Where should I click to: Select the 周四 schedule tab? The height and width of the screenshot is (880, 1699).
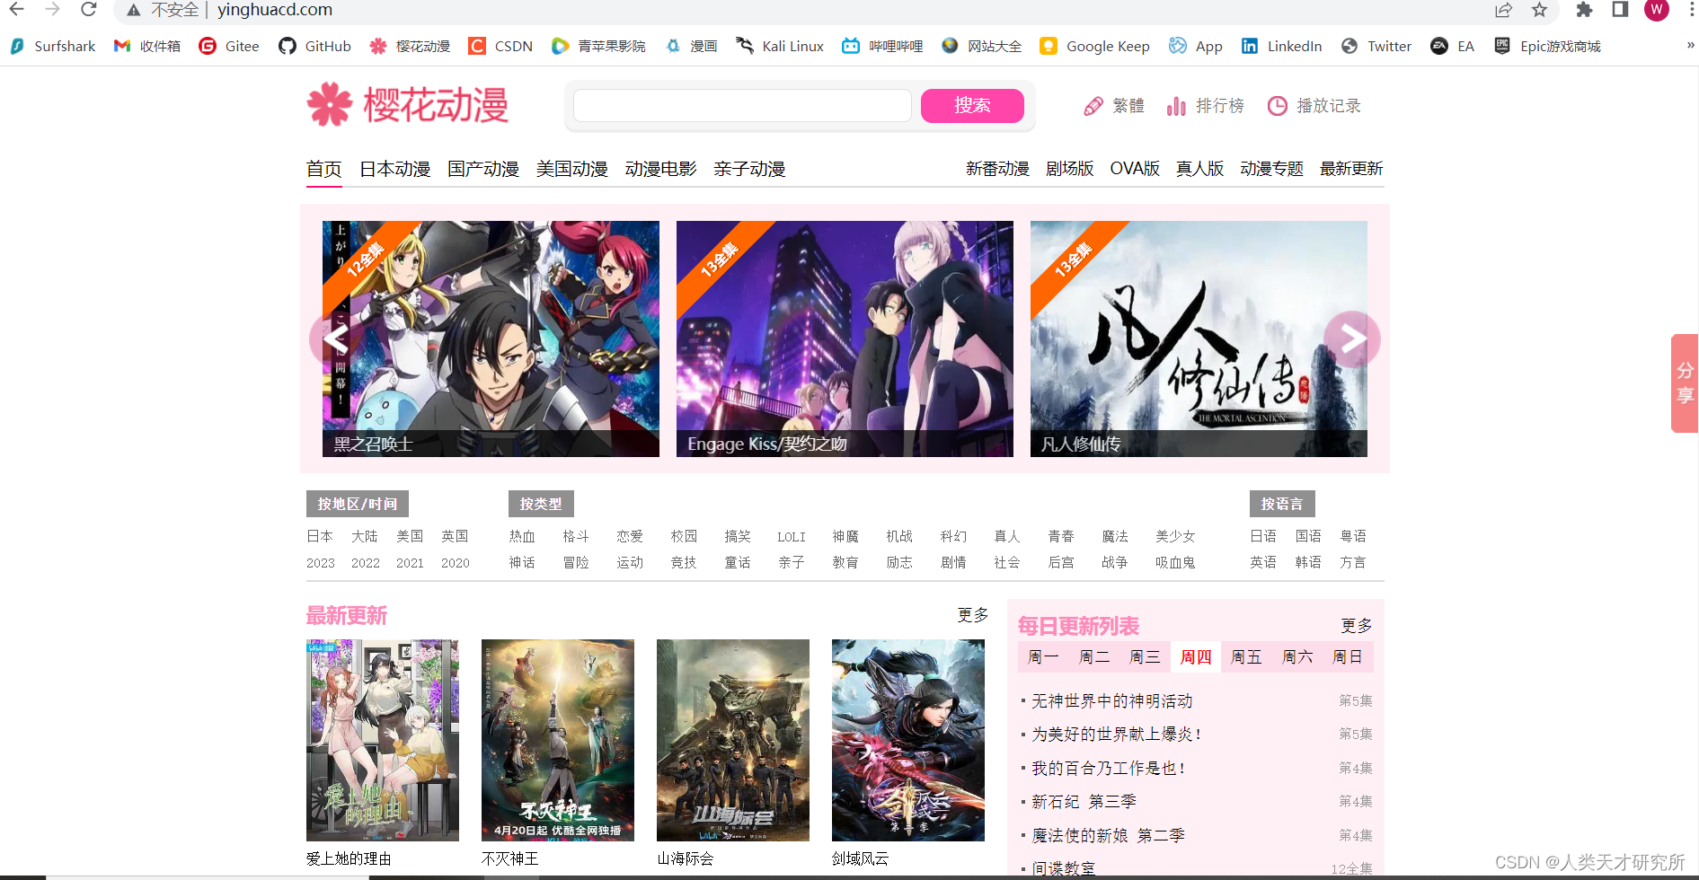[1196, 657]
